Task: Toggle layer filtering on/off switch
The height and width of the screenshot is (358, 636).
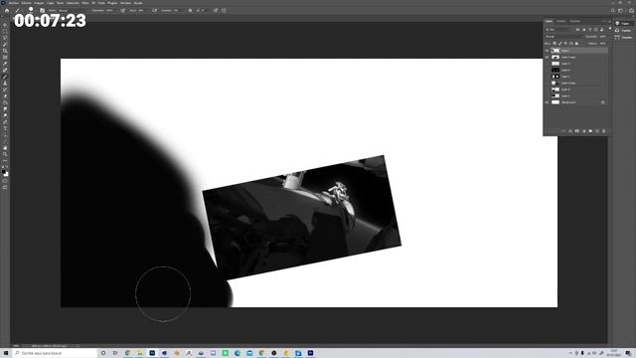Action: pyautogui.click(x=610, y=29)
